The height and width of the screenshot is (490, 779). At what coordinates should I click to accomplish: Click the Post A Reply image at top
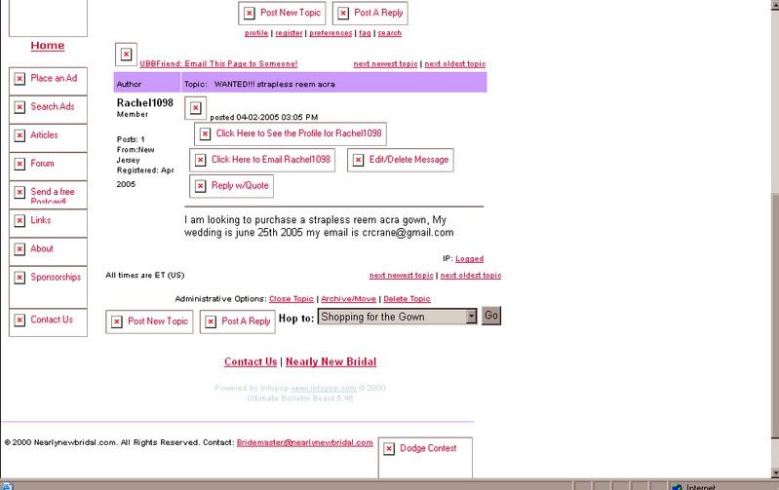point(370,13)
